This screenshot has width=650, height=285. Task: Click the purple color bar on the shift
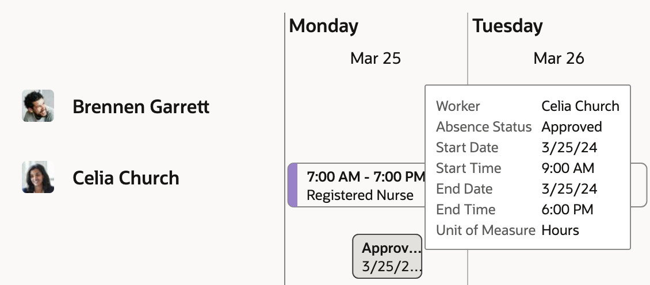pos(293,185)
